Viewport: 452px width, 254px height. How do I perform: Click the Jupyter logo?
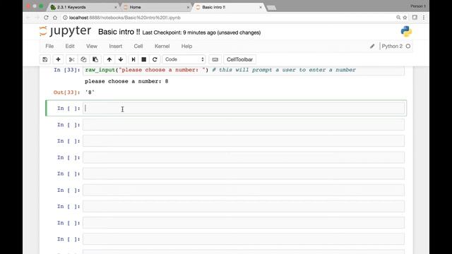pyautogui.click(x=65, y=31)
